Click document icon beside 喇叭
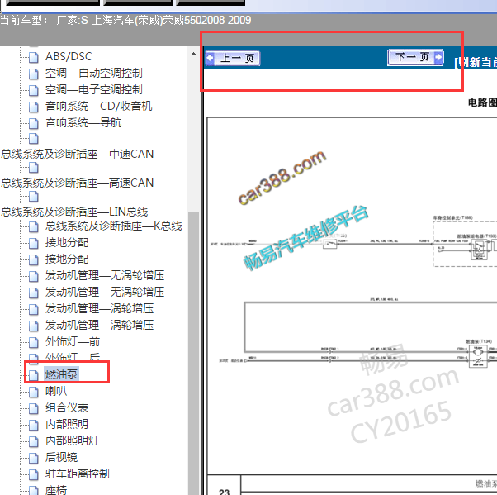Screen dimensions: 497x495 pyautogui.click(x=33, y=392)
